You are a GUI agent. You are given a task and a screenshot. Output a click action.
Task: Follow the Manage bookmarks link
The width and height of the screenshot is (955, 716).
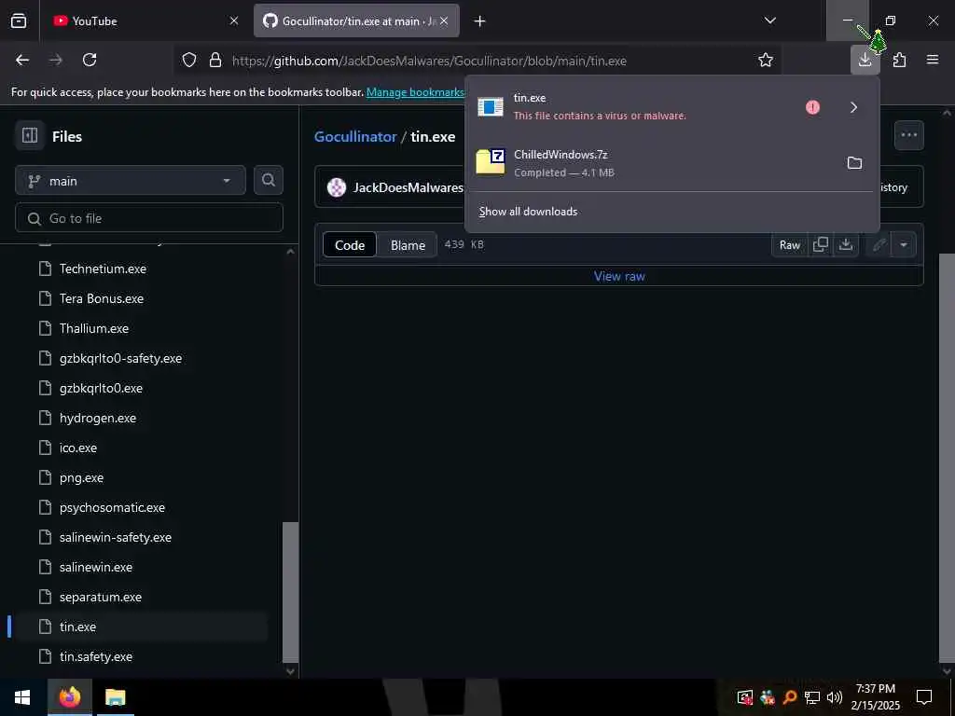click(415, 92)
